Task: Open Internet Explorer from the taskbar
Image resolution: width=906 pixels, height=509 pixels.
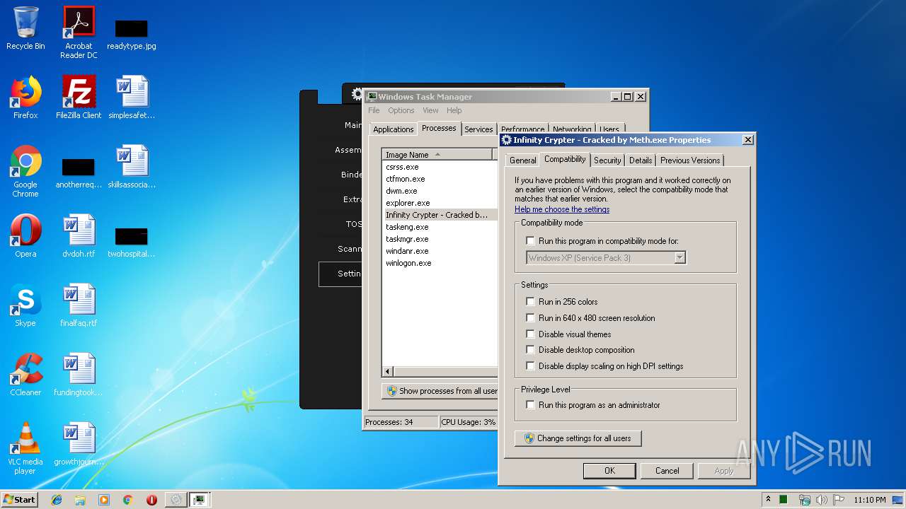Action: click(x=57, y=500)
